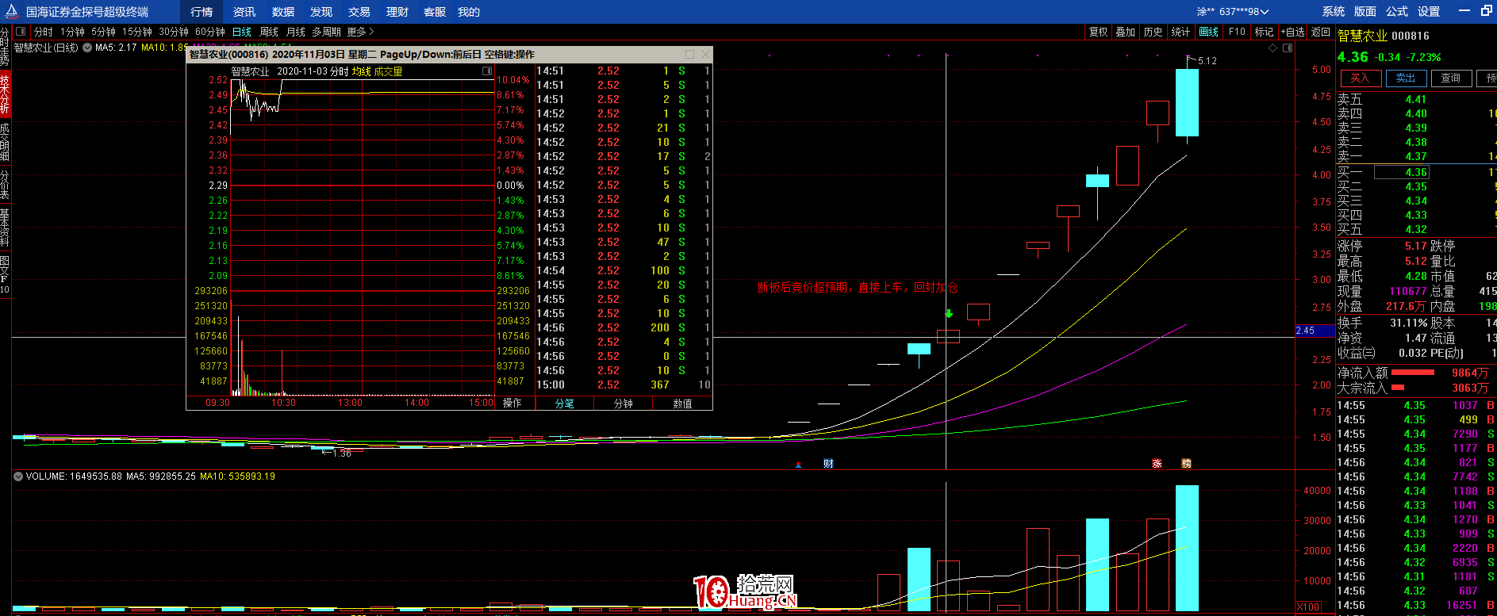Open the account 637***98 dropdown
Screen dimensions: 1497x616
pyautogui.click(x=1233, y=12)
